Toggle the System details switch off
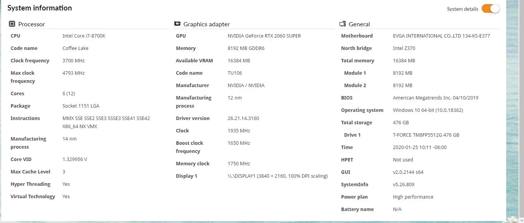The image size is (524, 223). 491,9
